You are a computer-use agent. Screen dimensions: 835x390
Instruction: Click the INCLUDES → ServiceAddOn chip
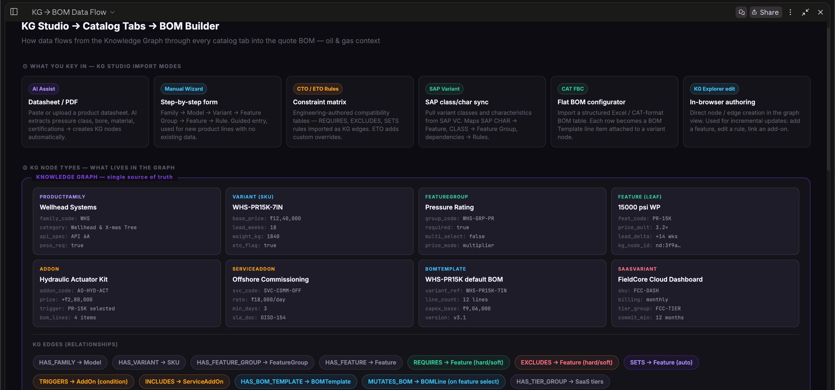(x=184, y=382)
